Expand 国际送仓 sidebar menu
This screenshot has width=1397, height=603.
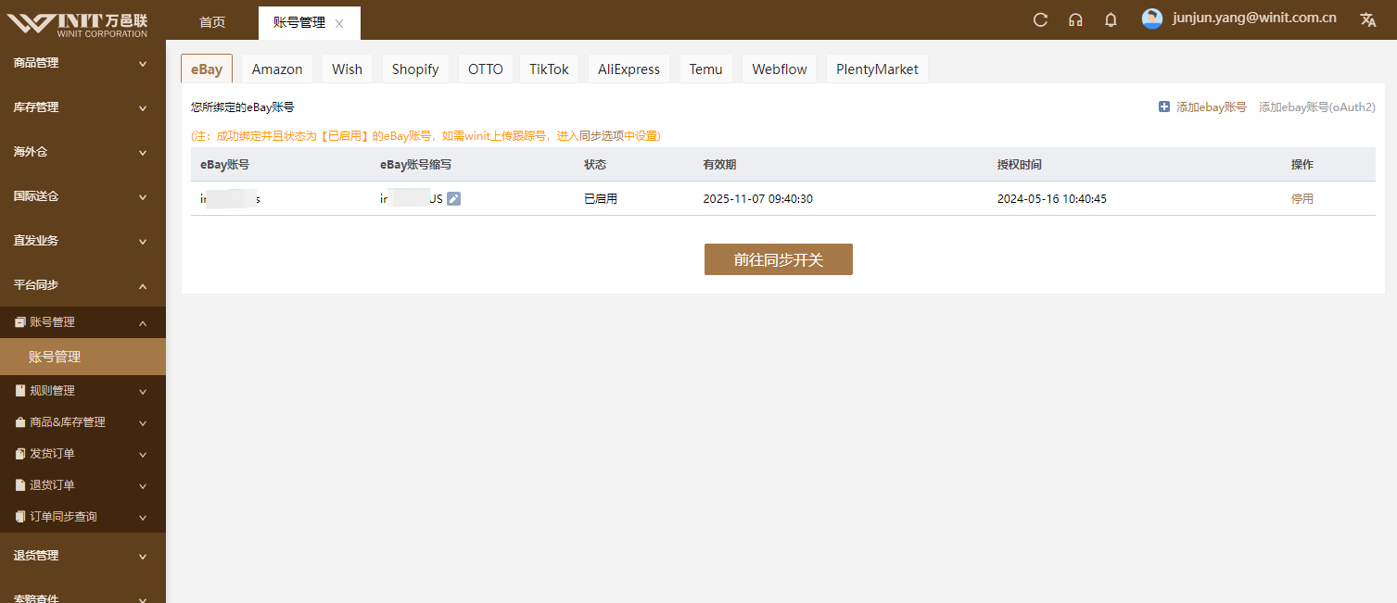[83, 196]
